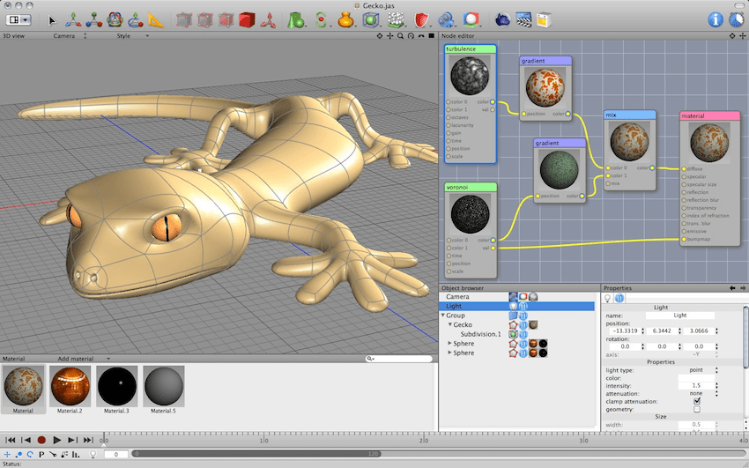This screenshot has height=468, width=749.
Task: Select the Material.2 thumbnail
Action: 69,386
